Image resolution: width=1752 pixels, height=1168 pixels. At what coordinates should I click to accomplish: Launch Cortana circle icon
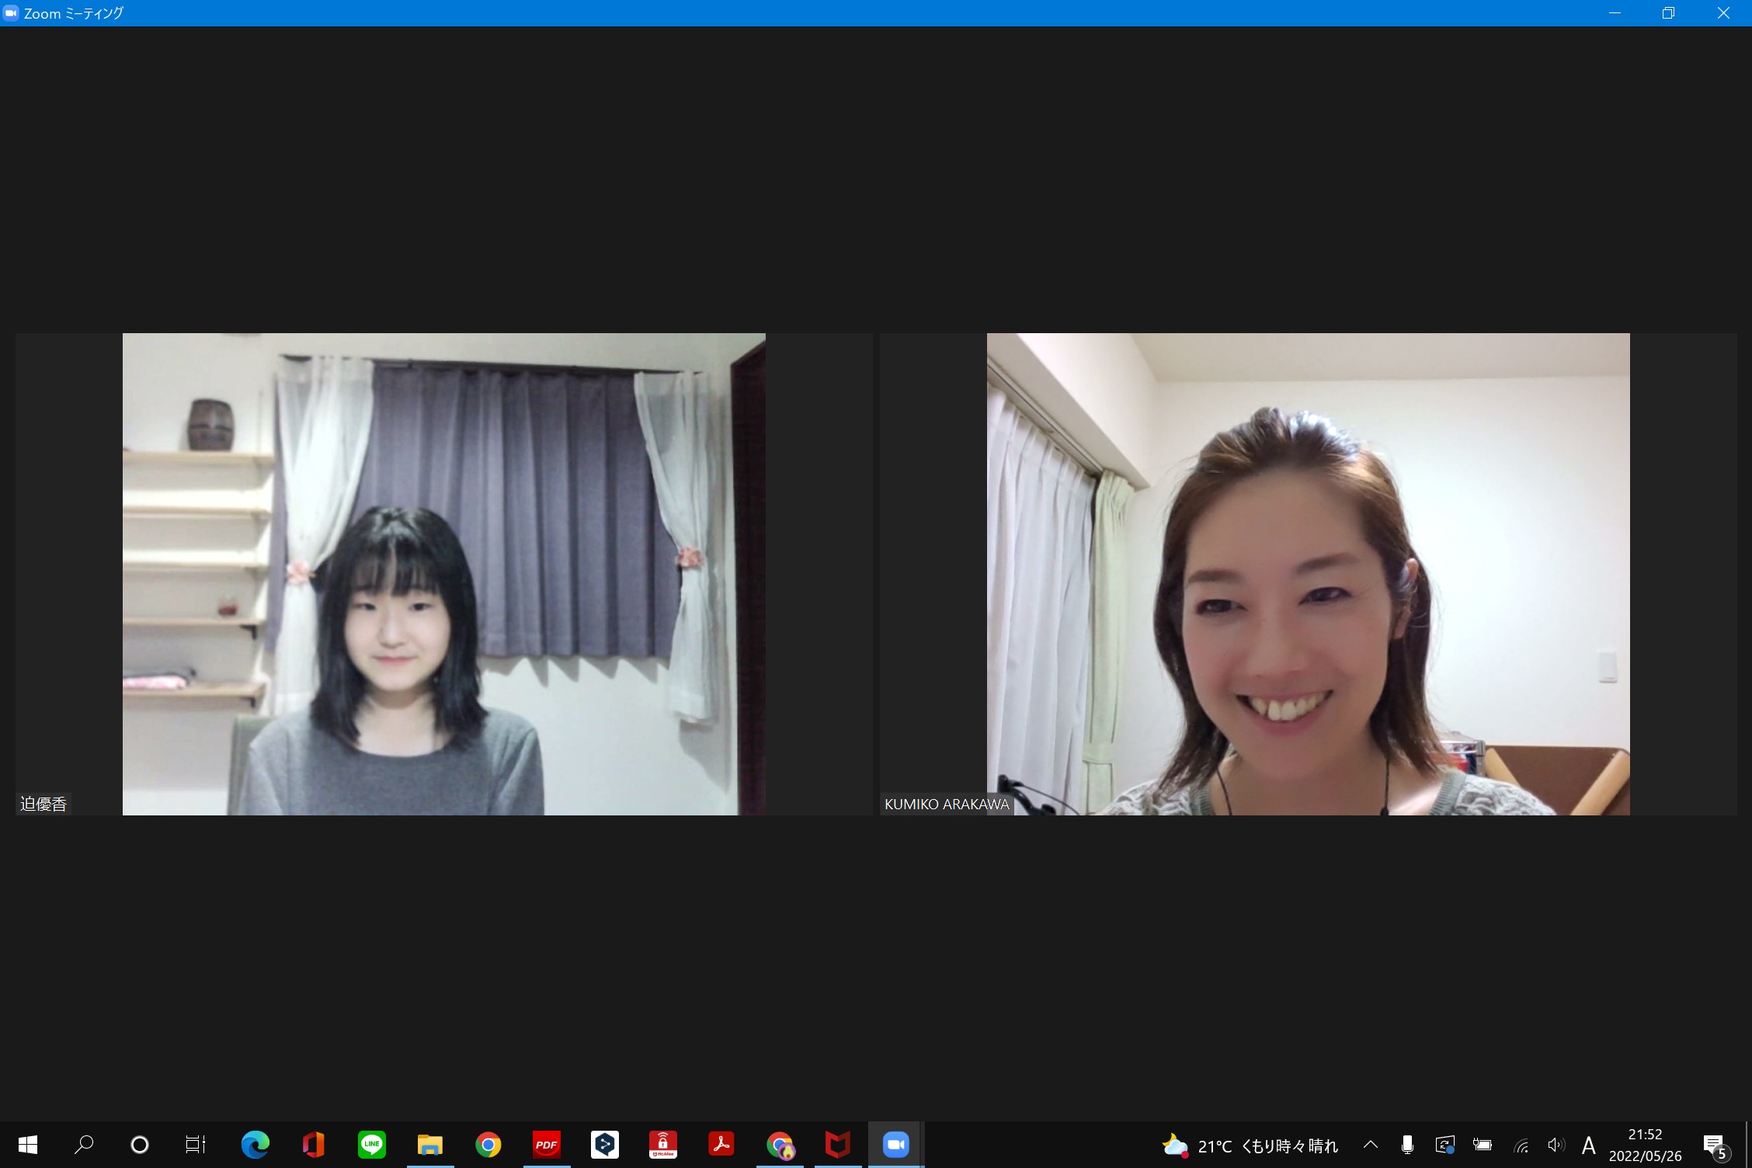pyautogui.click(x=140, y=1145)
